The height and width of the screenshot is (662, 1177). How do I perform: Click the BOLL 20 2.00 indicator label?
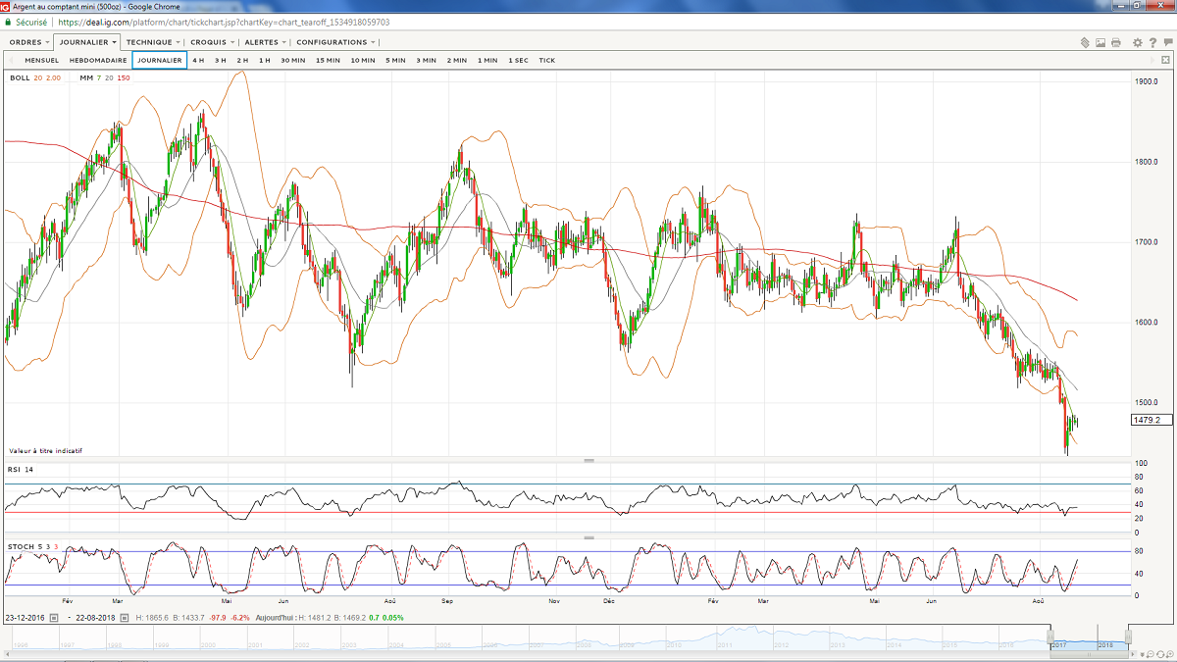(x=35, y=77)
